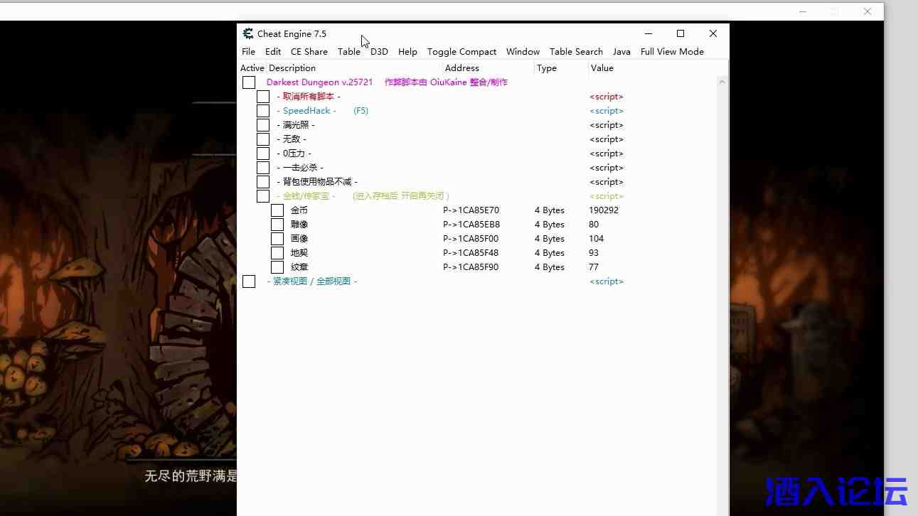
Task: Enable the 一击必杀 checkbox
Action: pos(263,168)
